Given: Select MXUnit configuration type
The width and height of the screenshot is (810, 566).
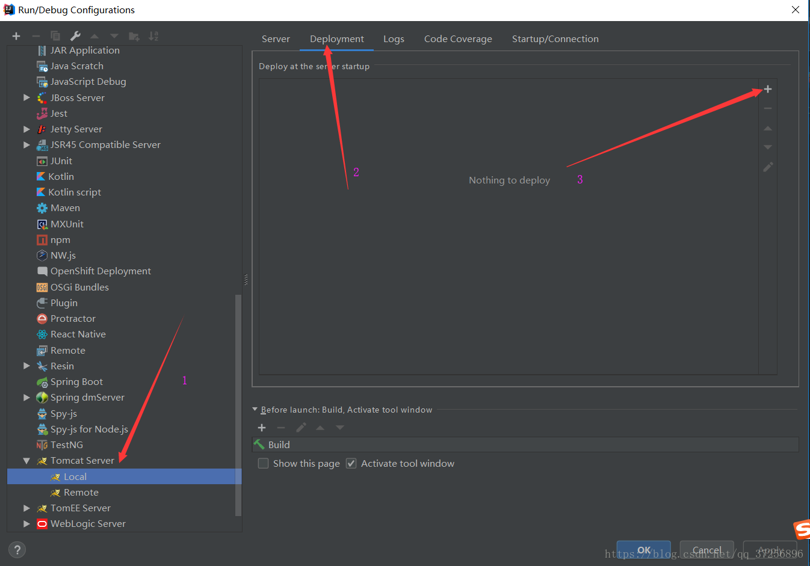Looking at the screenshot, I should 67,224.
